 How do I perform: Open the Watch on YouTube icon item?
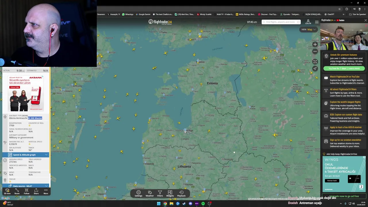326,78
